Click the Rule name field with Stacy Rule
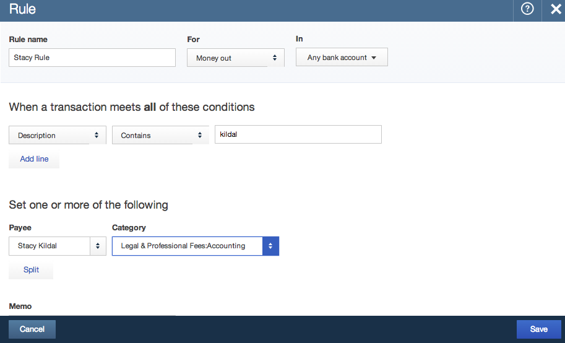Image resolution: width=565 pixels, height=343 pixels. pyautogui.click(x=92, y=58)
